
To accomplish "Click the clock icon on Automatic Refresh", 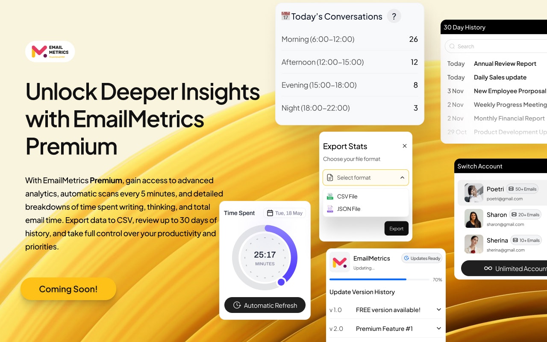I will coord(237,305).
